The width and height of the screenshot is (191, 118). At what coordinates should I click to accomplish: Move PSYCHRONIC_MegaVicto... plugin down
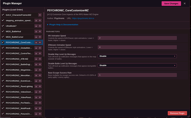[x=40, y=70]
